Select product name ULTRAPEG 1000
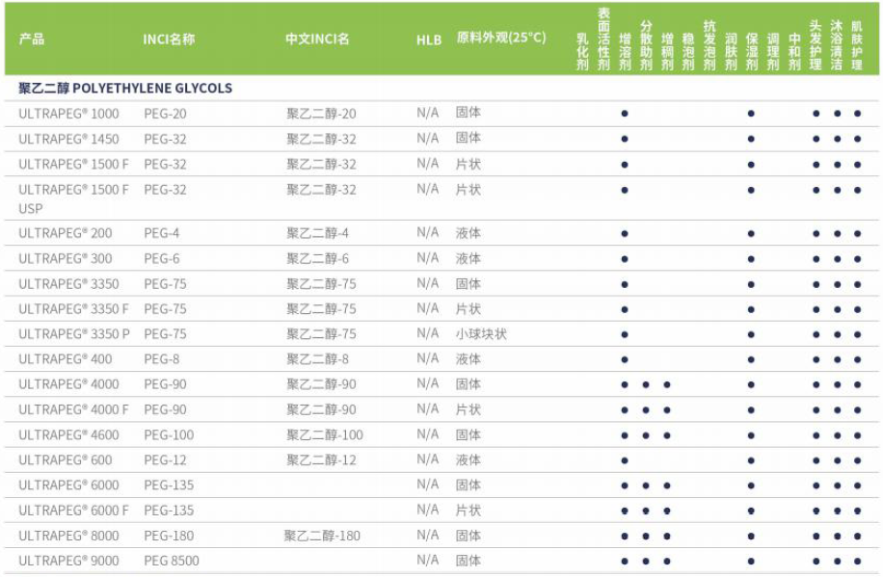The height and width of the screenshot is (577, 883). [68, 114]
